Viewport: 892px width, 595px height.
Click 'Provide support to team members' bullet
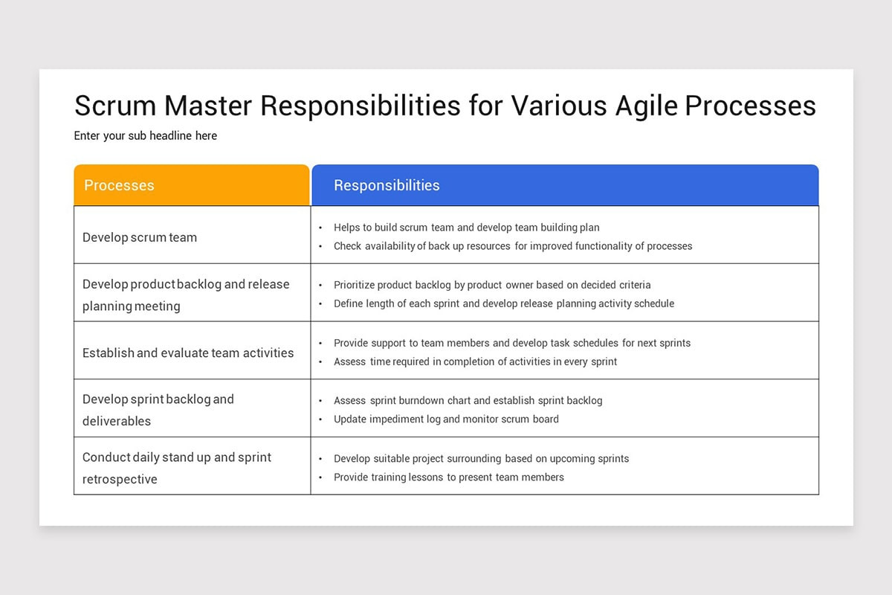512,343
